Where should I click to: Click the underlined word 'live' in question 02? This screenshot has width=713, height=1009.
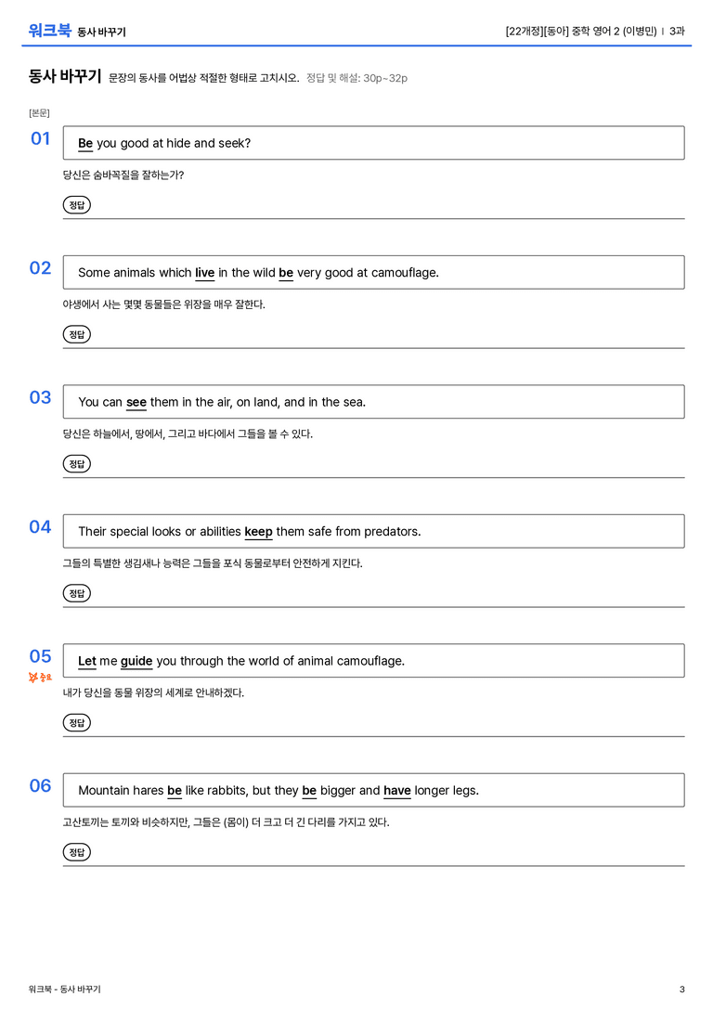pyautogui.click(x=204, y=273)
